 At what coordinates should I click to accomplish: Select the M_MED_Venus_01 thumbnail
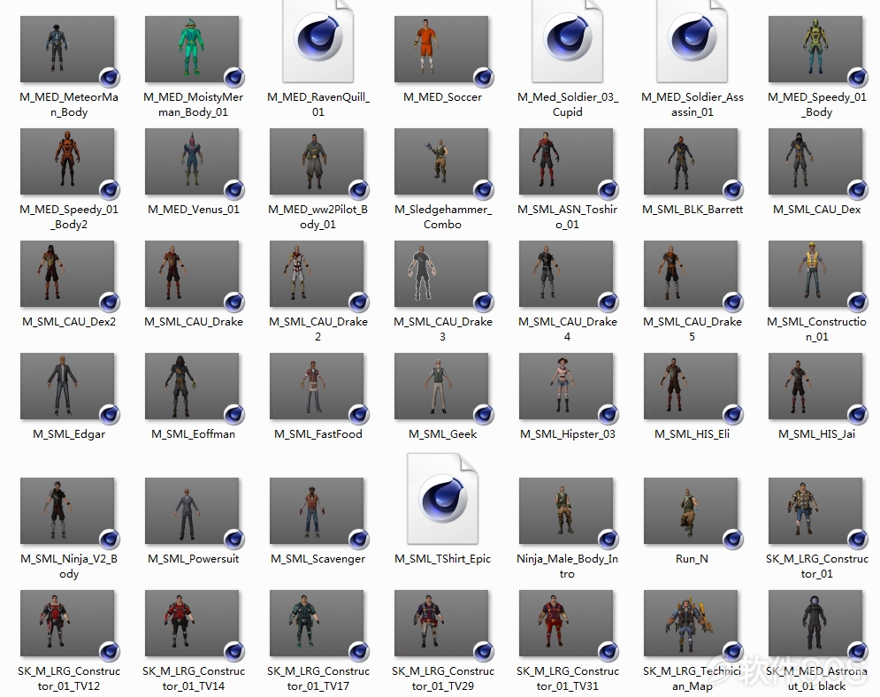192,162
